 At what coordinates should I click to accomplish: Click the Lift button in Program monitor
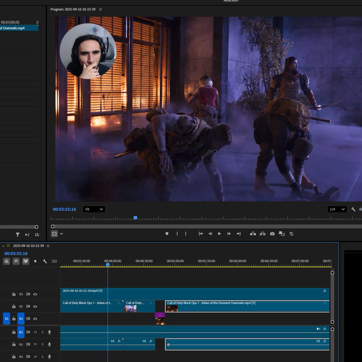(x=253, y=234)
